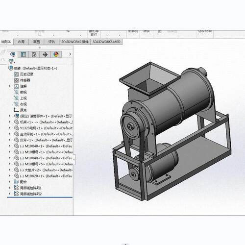
Task: Expand the 皮带<1> belt component
Action: tap(10, 140)
